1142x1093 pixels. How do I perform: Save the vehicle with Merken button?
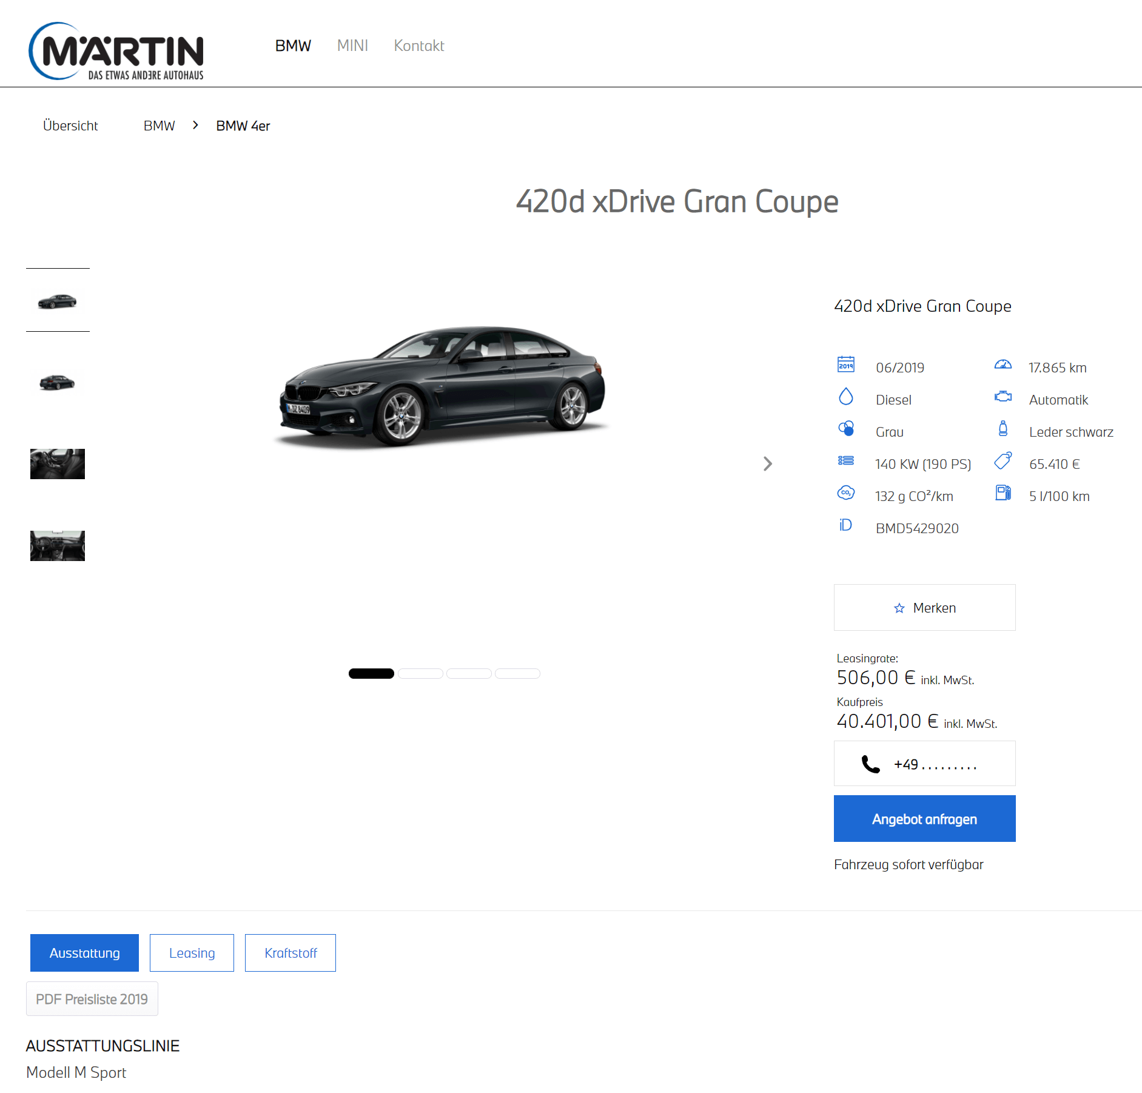tap(925, 608)
